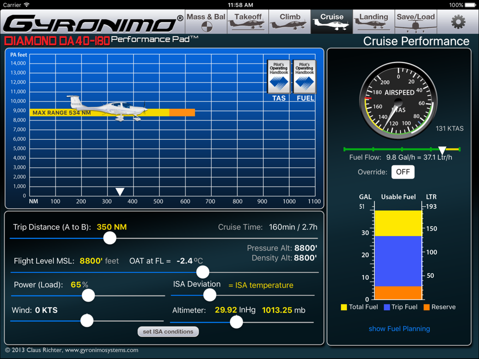Click the 131 KTAS readout
This screenshot has width=479, height=359.
[449, 129]
